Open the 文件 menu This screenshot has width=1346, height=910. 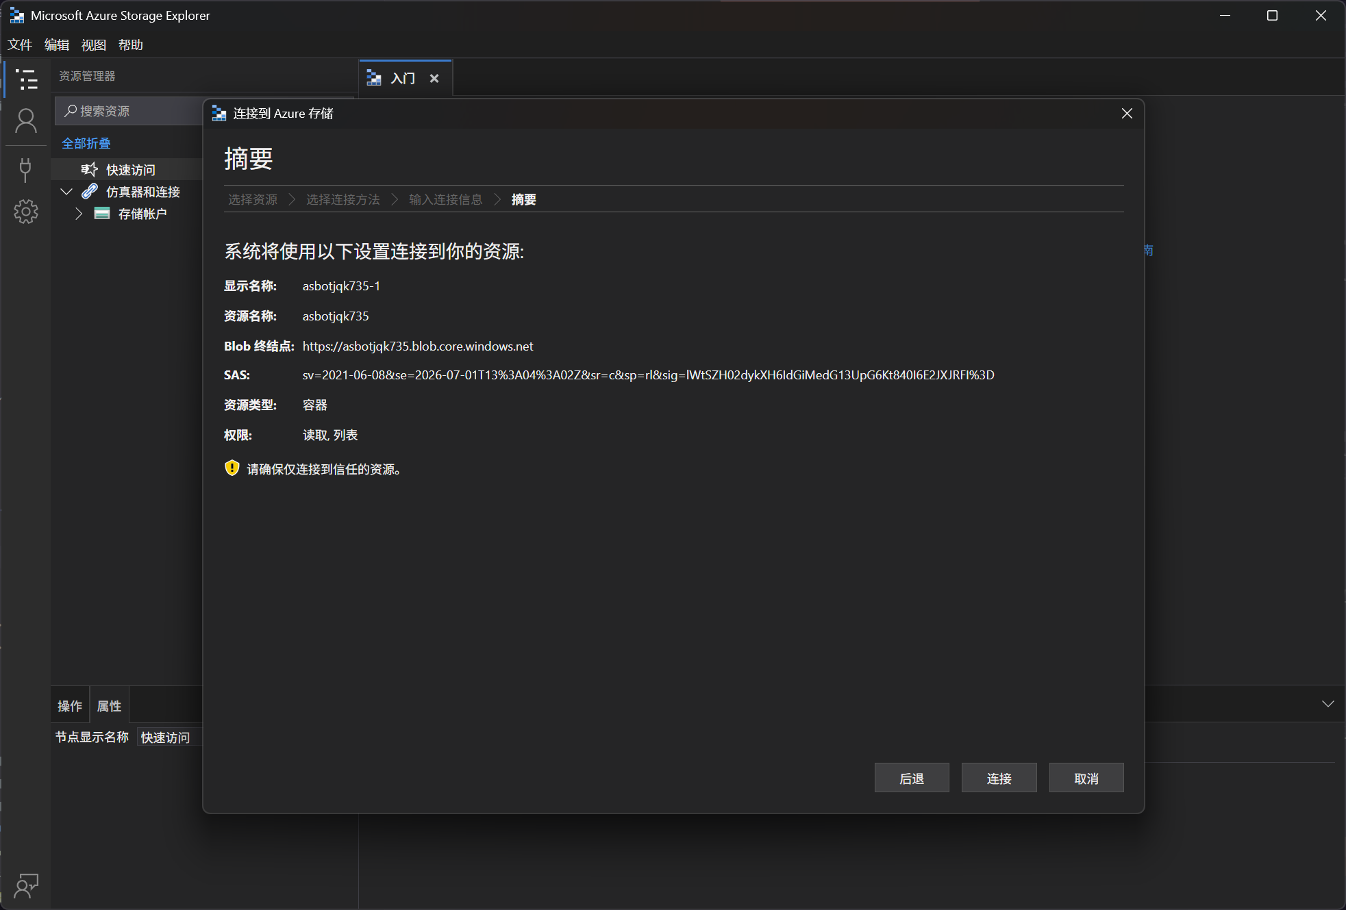(20, 45)
